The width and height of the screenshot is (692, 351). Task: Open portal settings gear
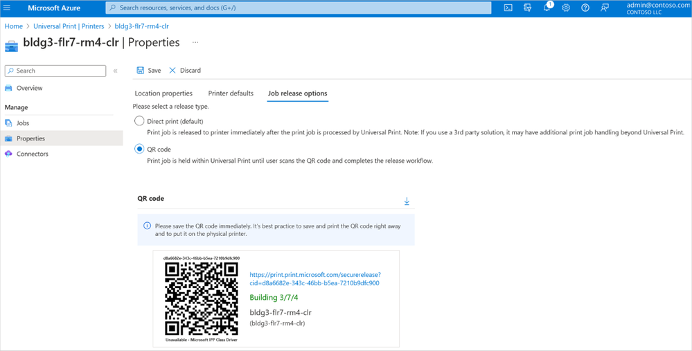566,8
